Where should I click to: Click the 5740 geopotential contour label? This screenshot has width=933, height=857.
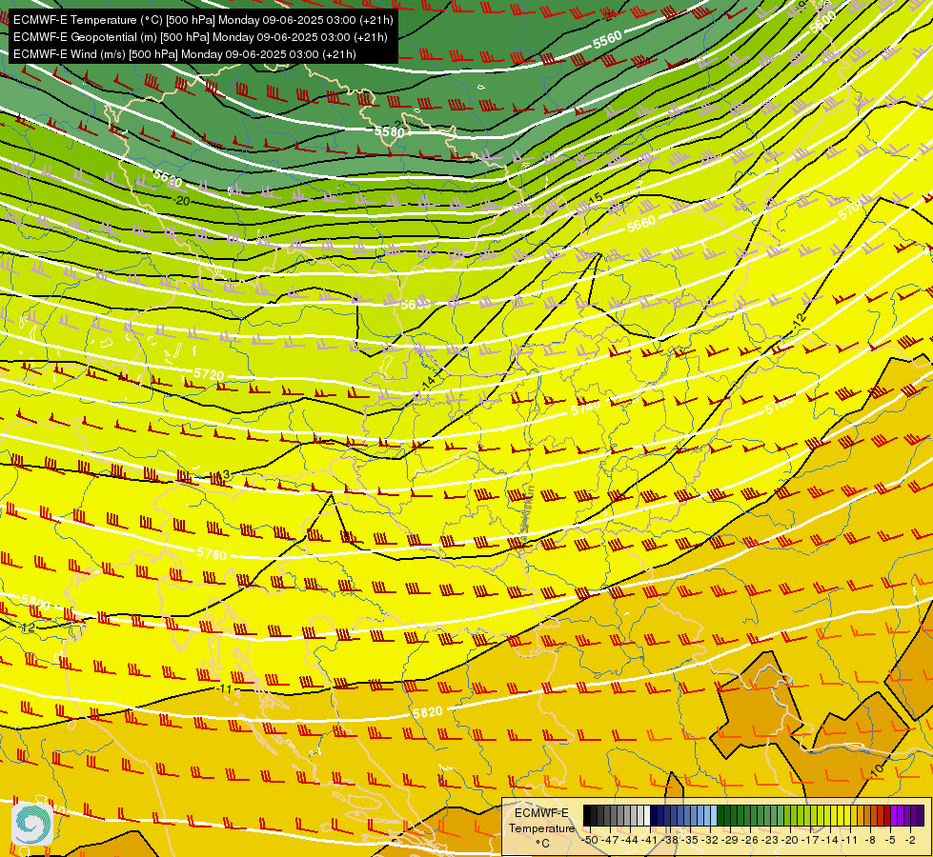click(585, 408)
